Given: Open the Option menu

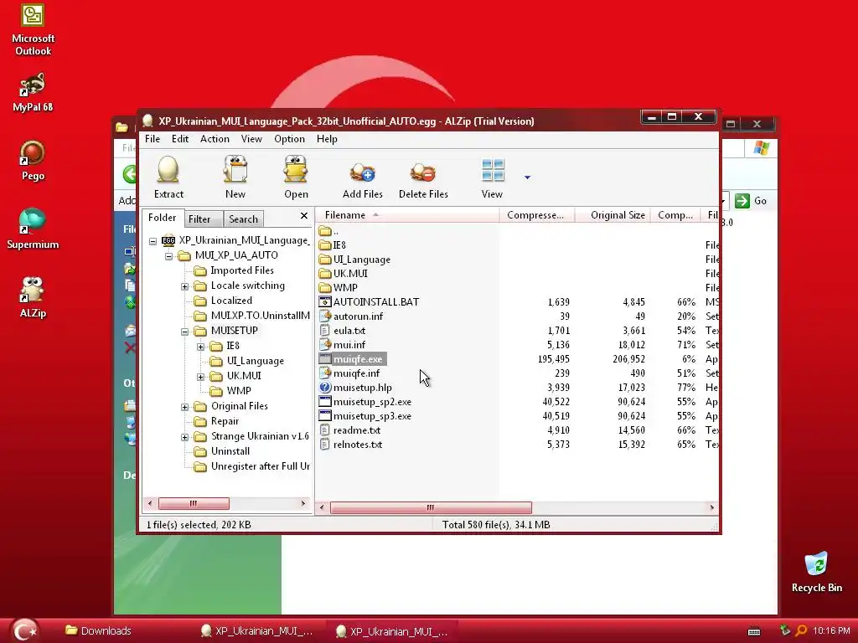Looking at the screenshot, I should point(289,139).
